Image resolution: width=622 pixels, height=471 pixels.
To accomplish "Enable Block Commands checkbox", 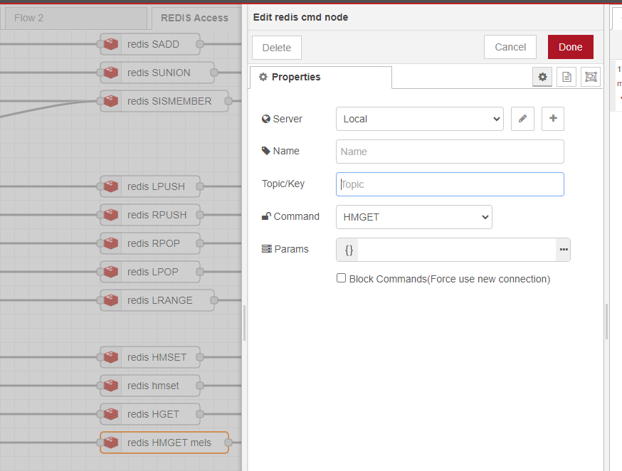I will pos(341,278).
